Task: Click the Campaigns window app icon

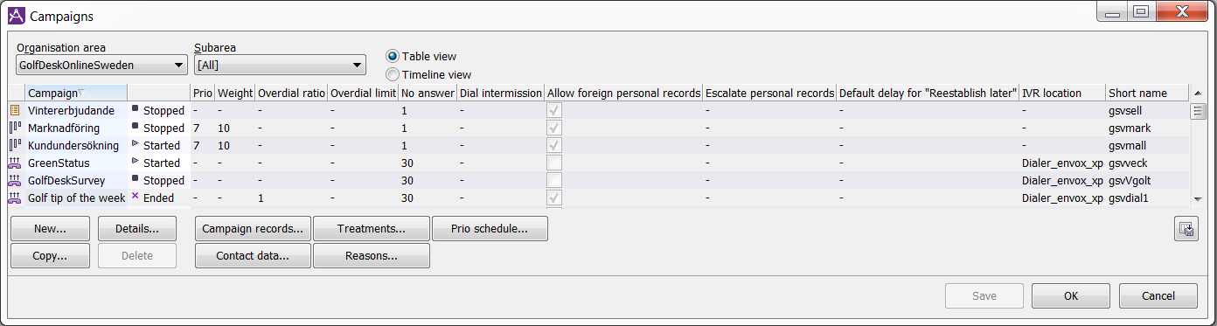Action: click(17, 16)
